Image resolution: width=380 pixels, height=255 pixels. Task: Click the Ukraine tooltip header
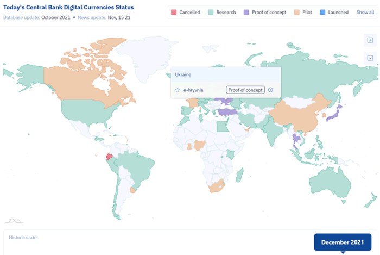(x=226, y=74)
